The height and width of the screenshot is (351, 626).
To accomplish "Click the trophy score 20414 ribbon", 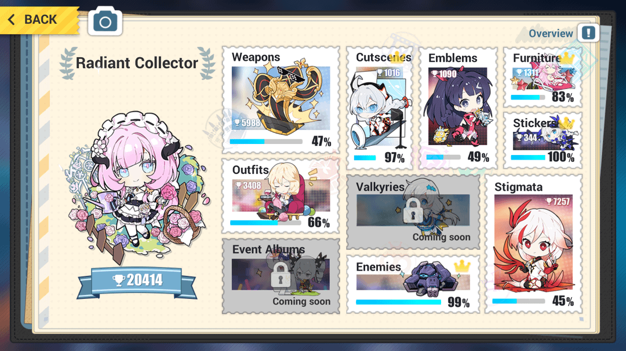I will click(137, 282).
